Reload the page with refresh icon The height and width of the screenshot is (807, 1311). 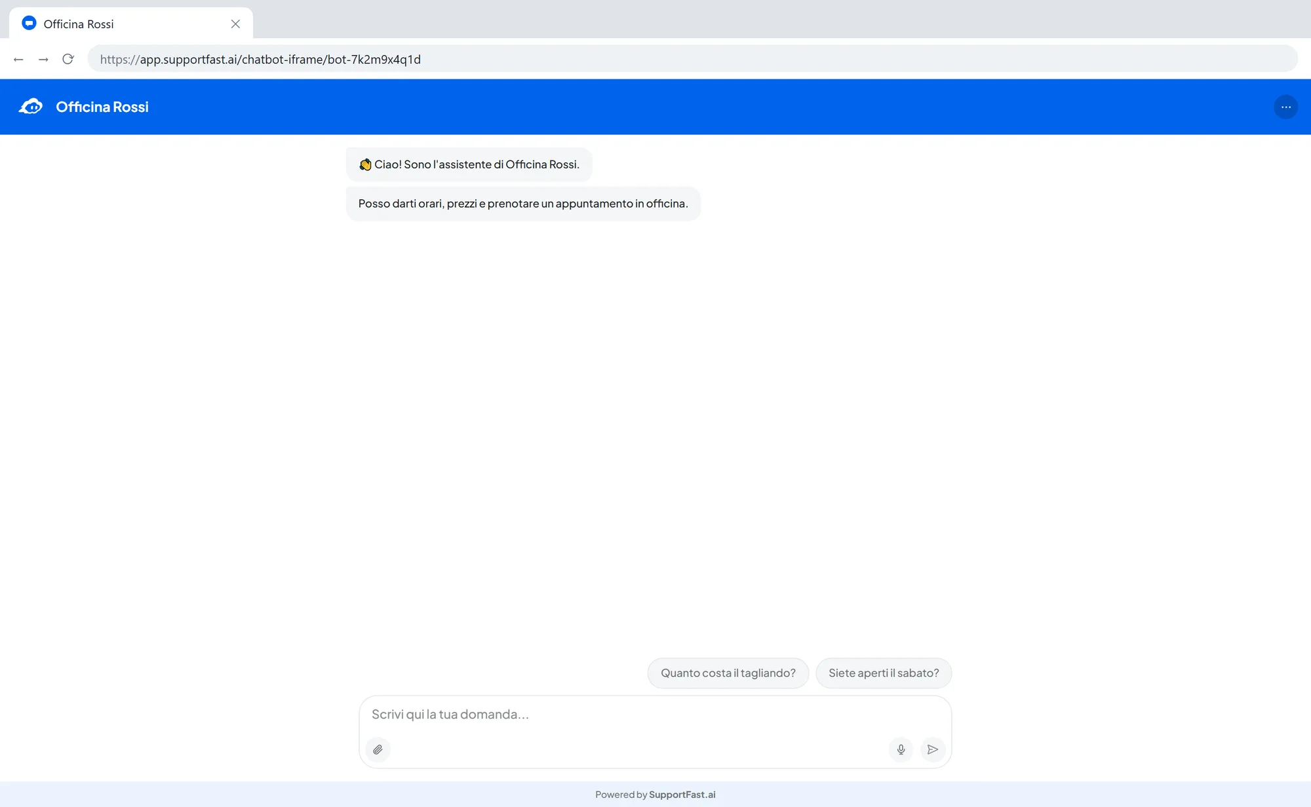click(68, 59)
